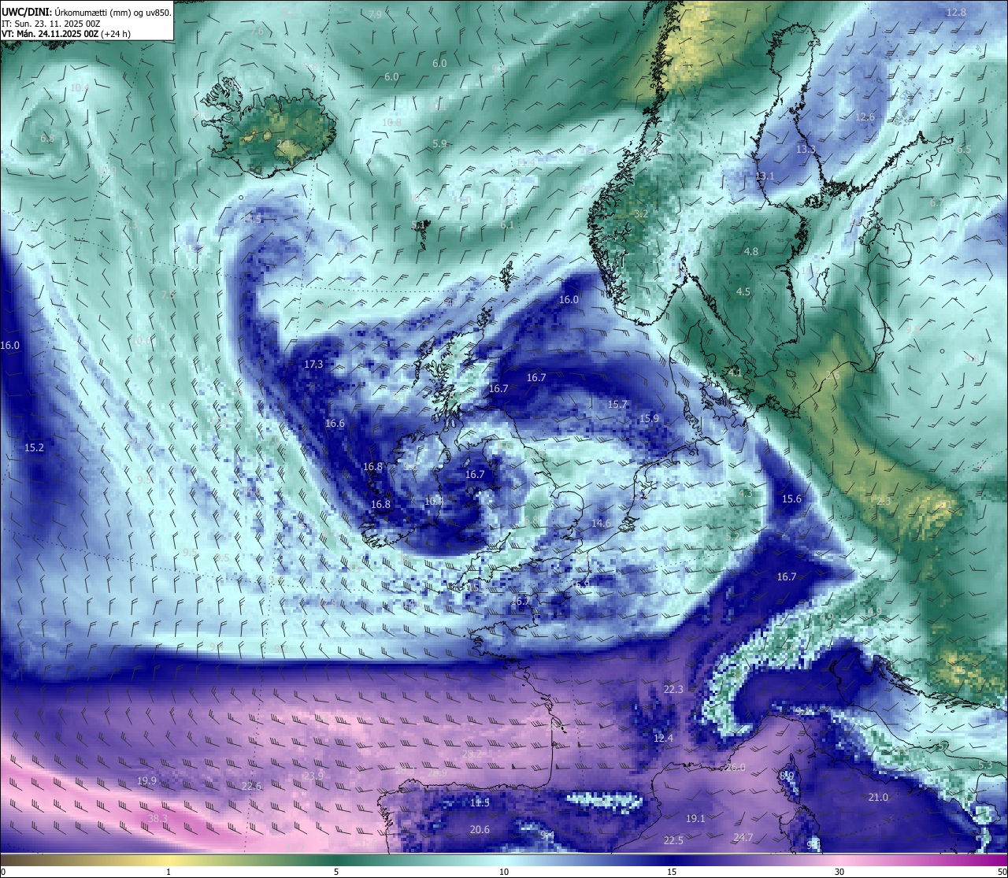Click the 23.9 value label
The image size is (1008, 878).
[x=313, y=775]
